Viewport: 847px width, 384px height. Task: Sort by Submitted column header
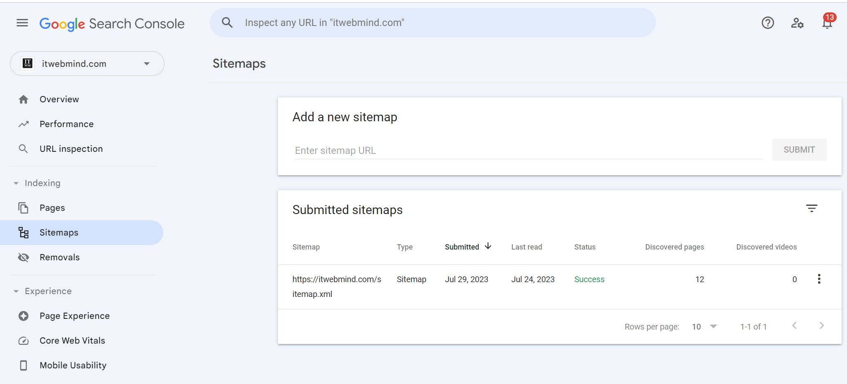click(462, 247)
